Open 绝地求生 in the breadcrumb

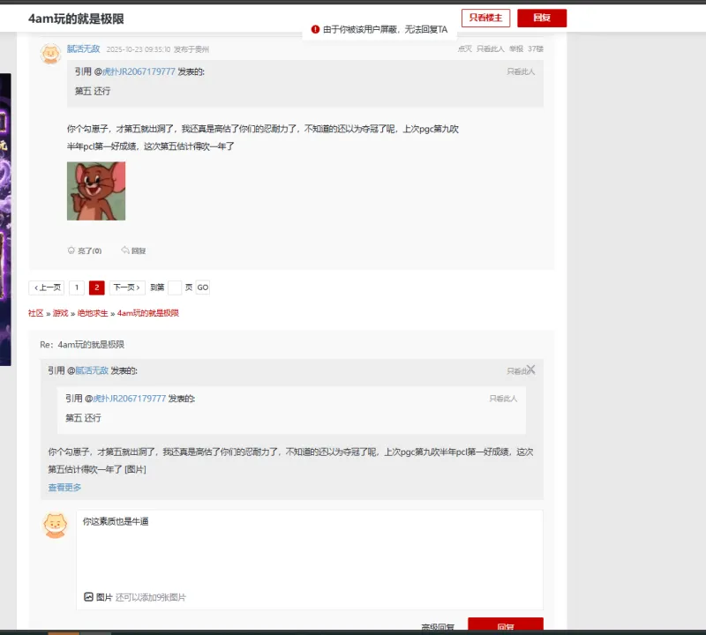pos(92,313)
